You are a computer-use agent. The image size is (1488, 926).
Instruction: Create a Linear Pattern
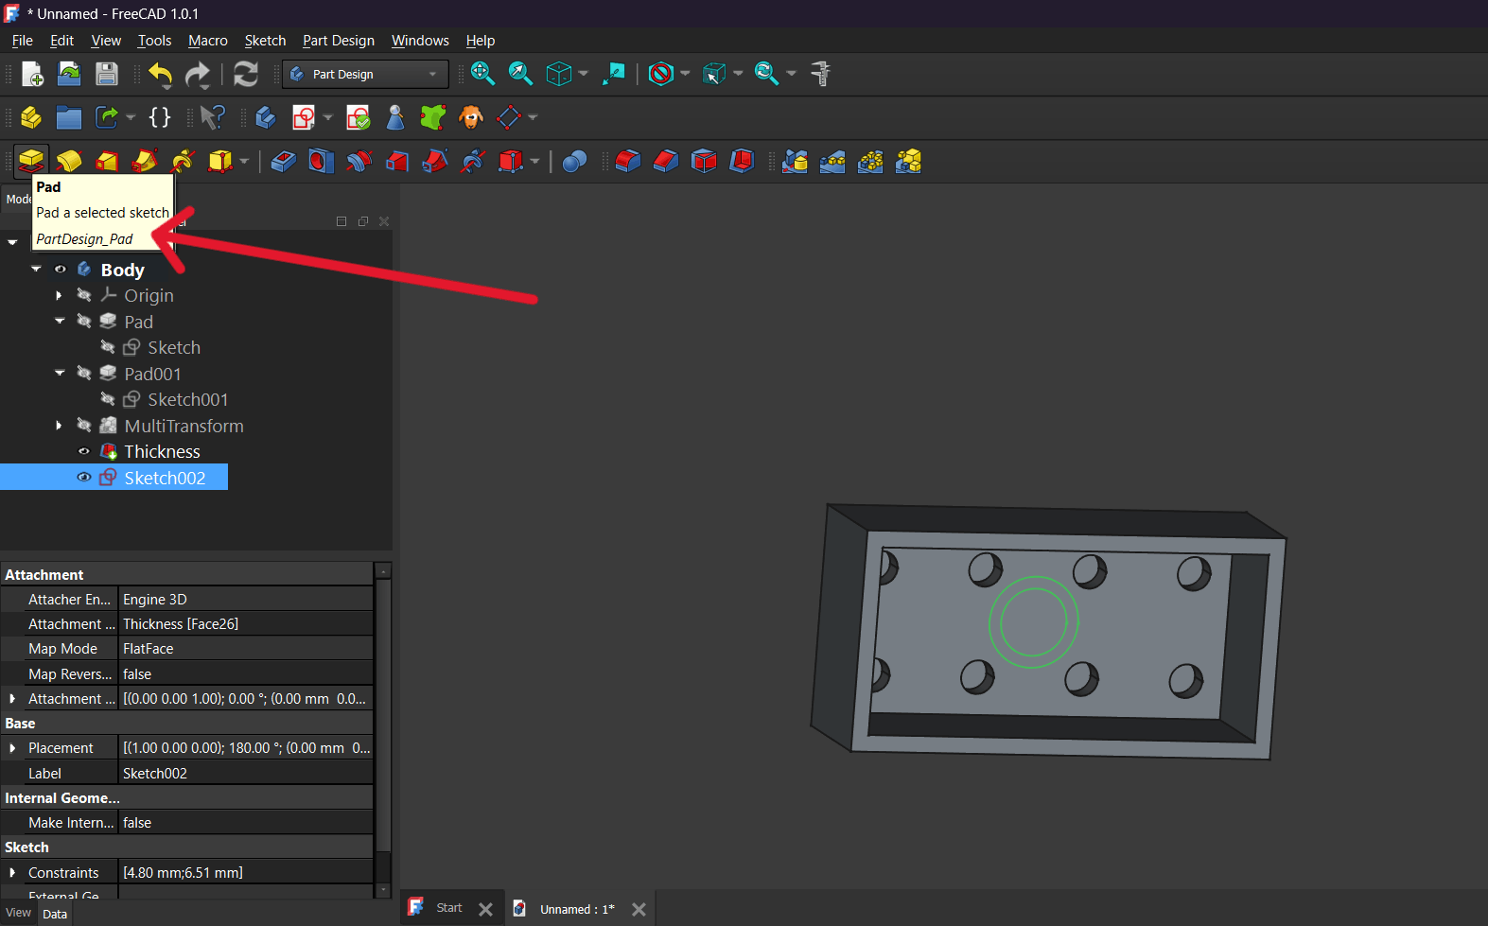(832, 161)
